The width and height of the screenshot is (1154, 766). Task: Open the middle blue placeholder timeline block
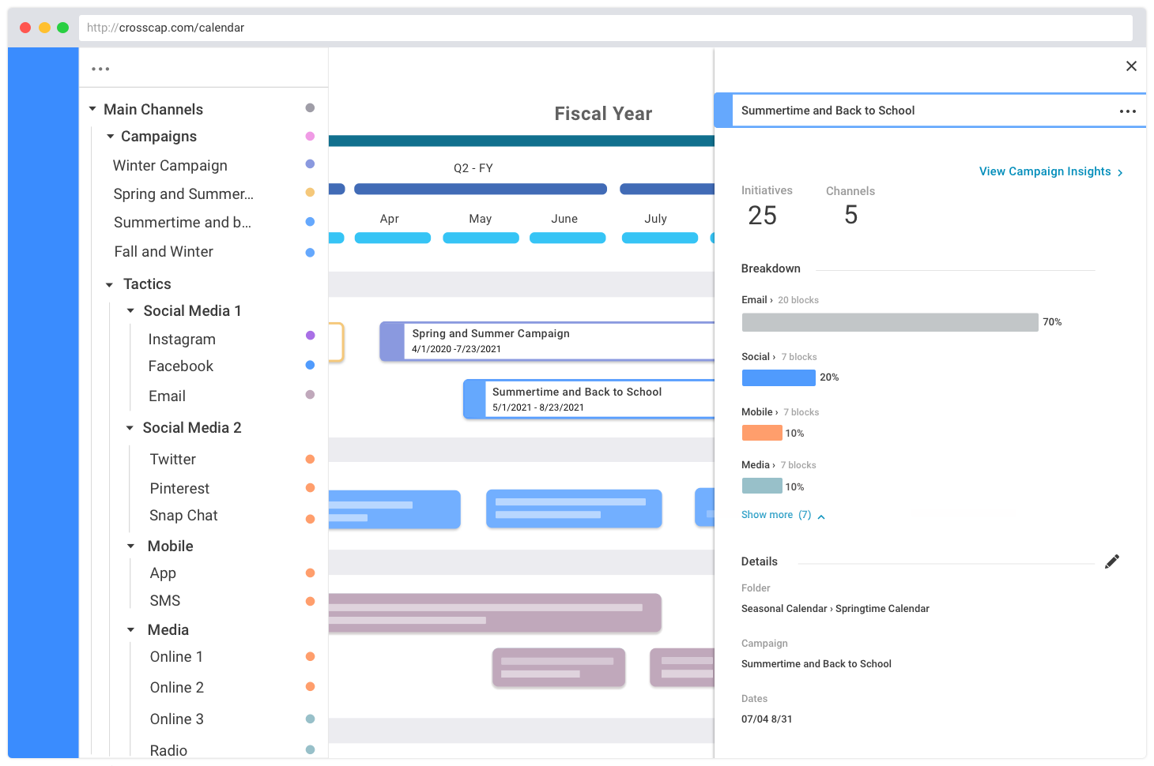[574, 509]
